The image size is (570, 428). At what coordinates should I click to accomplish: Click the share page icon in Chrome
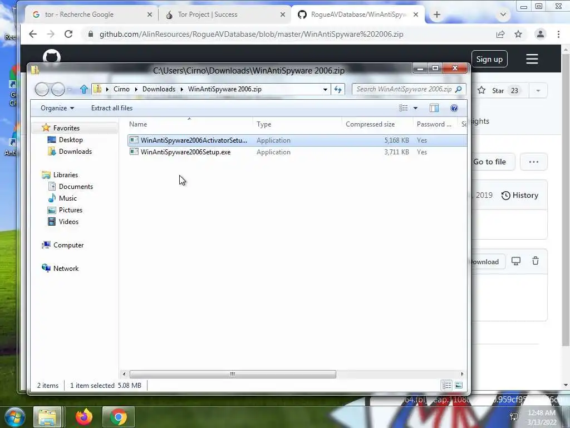click(500, 34)
